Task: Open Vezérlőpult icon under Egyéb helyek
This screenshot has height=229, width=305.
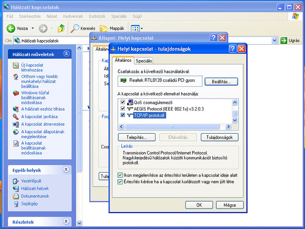Action: (x=16, y=181)
